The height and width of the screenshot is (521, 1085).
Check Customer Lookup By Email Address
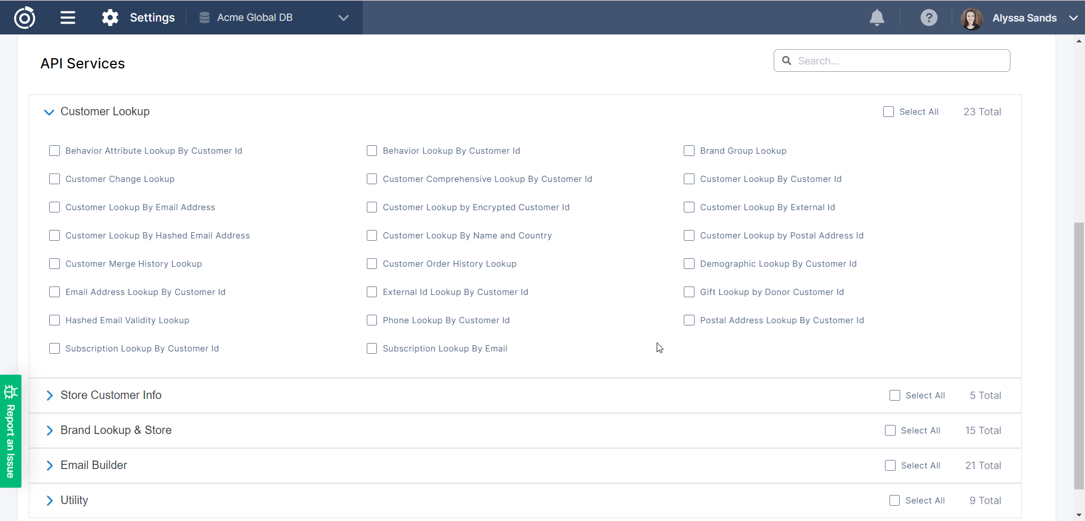(55, 207)
